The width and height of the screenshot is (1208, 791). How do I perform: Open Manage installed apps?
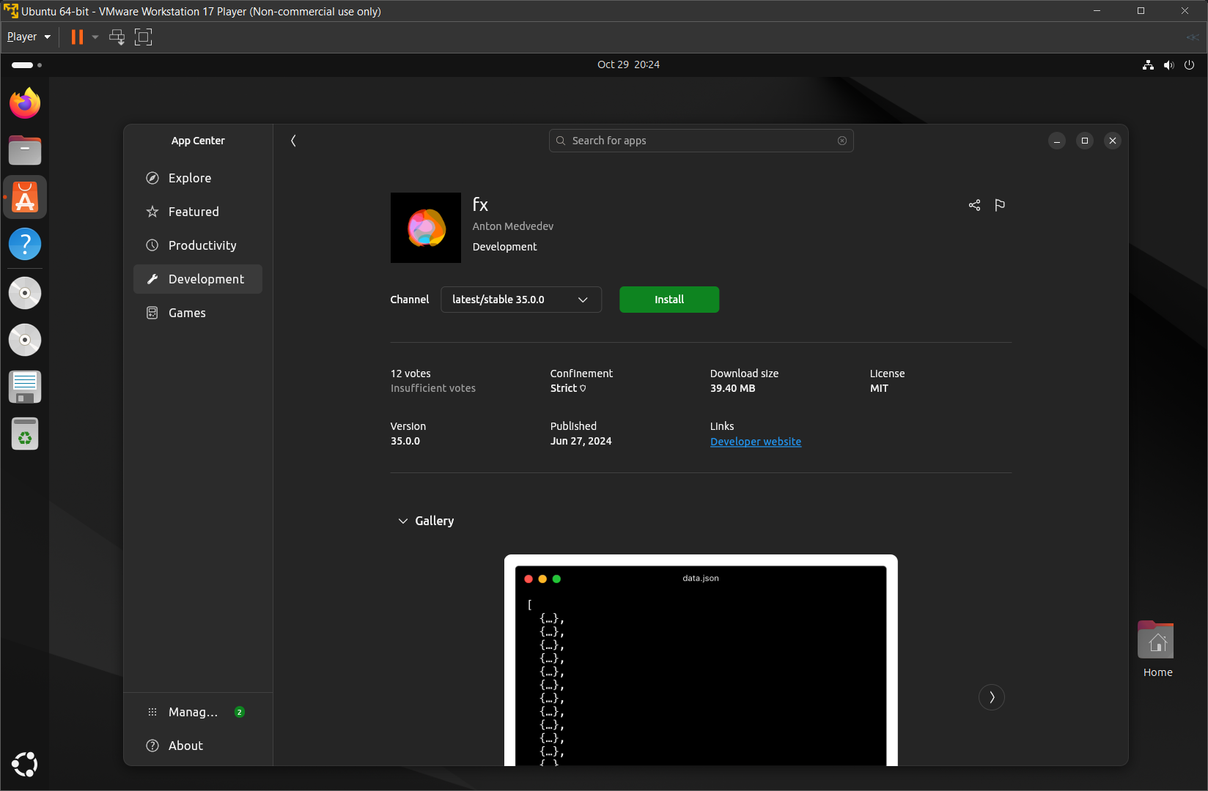pyautogui.click(x=198, y=712)
